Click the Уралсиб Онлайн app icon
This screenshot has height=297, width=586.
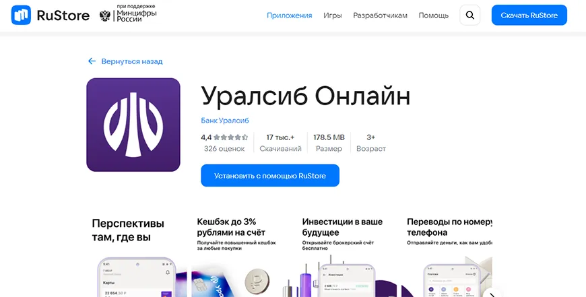click(133, 125)
